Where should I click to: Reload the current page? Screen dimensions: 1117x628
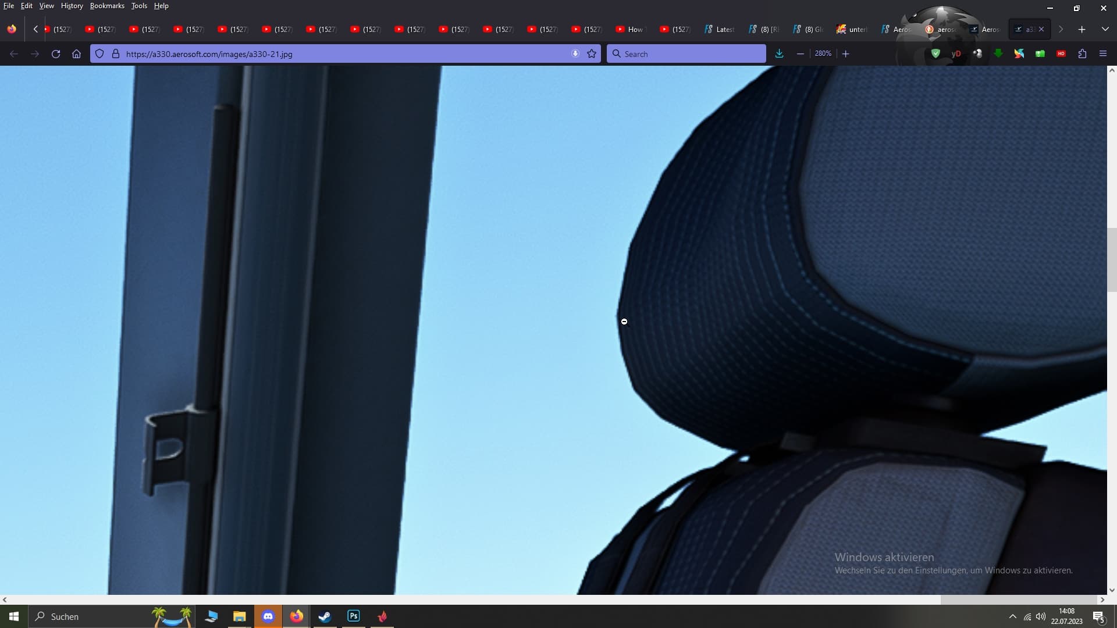(56, 53)
